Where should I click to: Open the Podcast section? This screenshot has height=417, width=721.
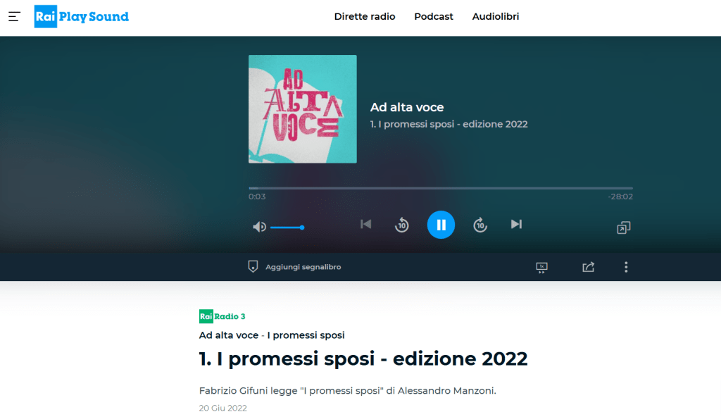(434, 17)
